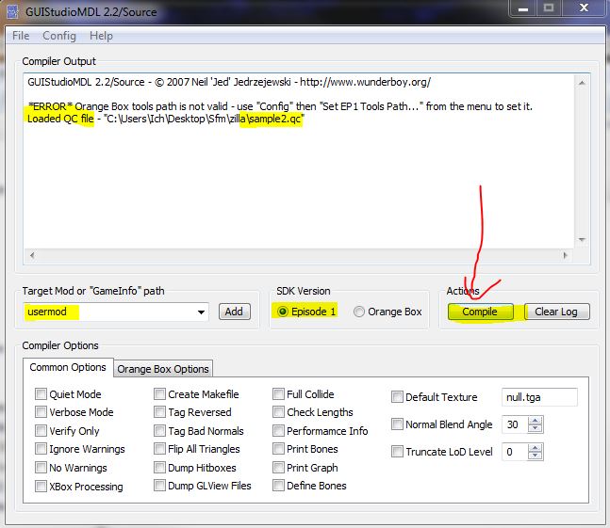The image size is (610, 528).
Task: Click the *ERROR* Orange Box tools line
Action: coord(280,106)
